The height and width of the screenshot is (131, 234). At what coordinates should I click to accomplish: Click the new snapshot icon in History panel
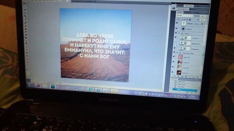pyautogui.click(x=192, y=93)
